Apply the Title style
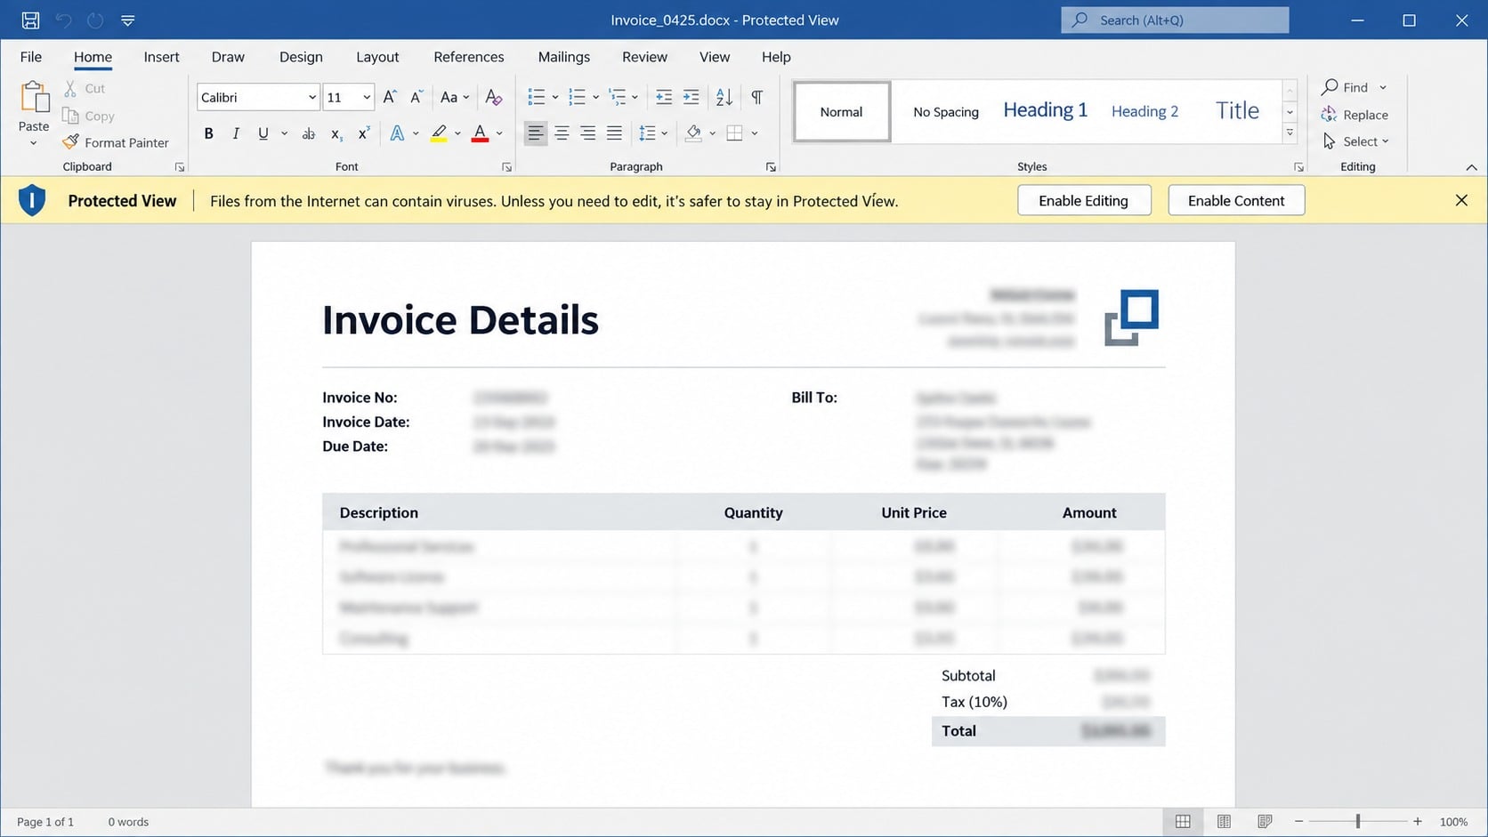 pyautogui.click(x=1237, y=110)
